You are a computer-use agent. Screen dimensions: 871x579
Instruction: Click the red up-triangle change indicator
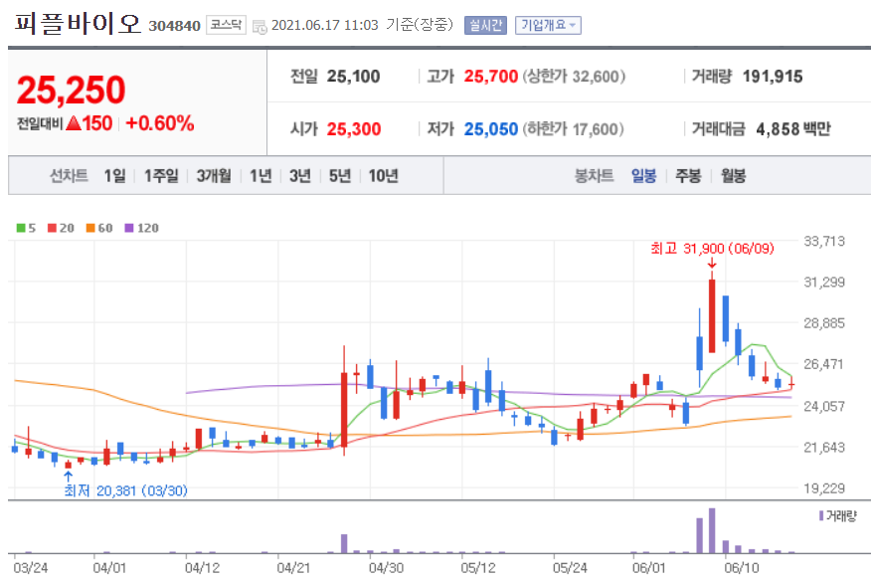click(x=74, y=123)
